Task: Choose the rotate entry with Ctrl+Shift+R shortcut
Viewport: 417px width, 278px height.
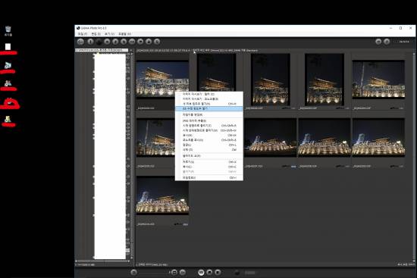Action: click(209, 126)
